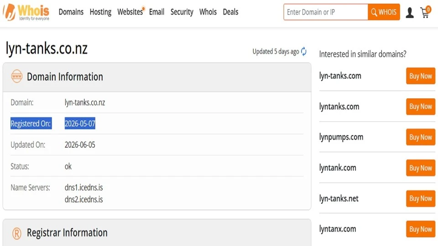Click similar domain name lyntanks.com
The width and height of the screenshot is (438, 246).
click(x=339, y=107)
